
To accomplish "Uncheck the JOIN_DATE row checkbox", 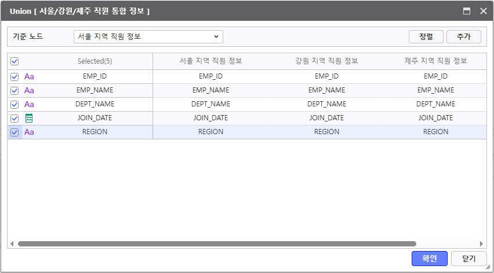I will pyautogui.click(x=14, y=118).
